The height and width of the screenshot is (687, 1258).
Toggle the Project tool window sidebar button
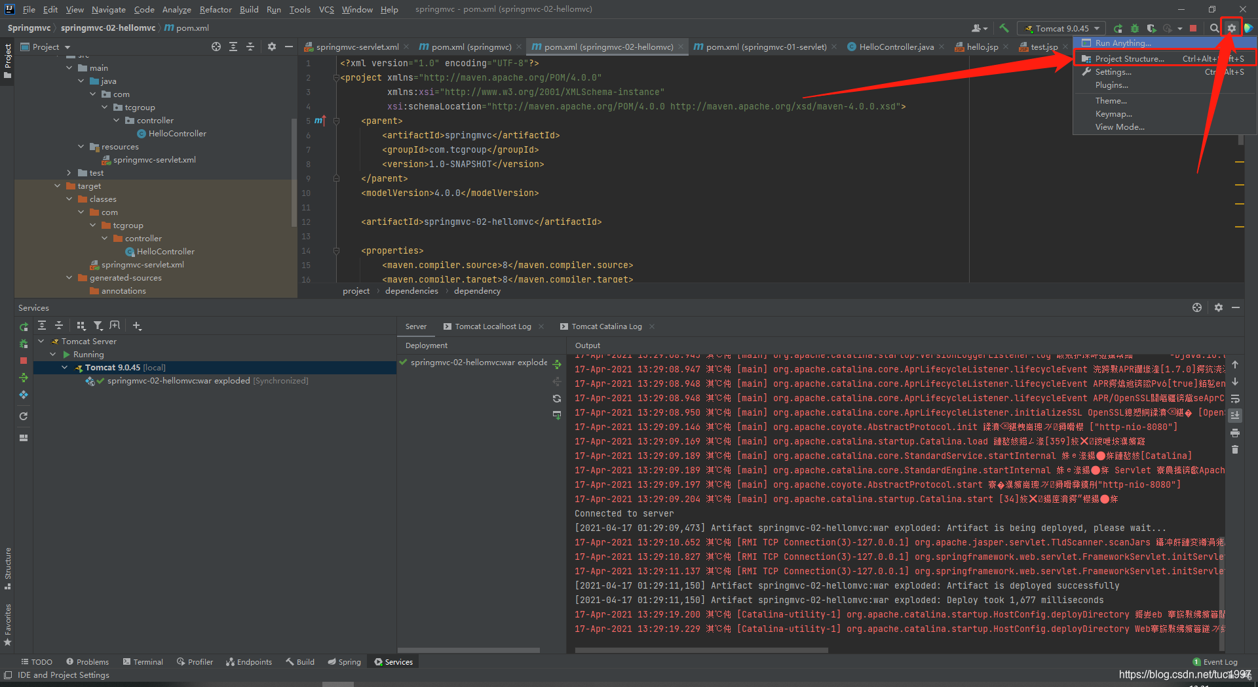pos(8,60)
